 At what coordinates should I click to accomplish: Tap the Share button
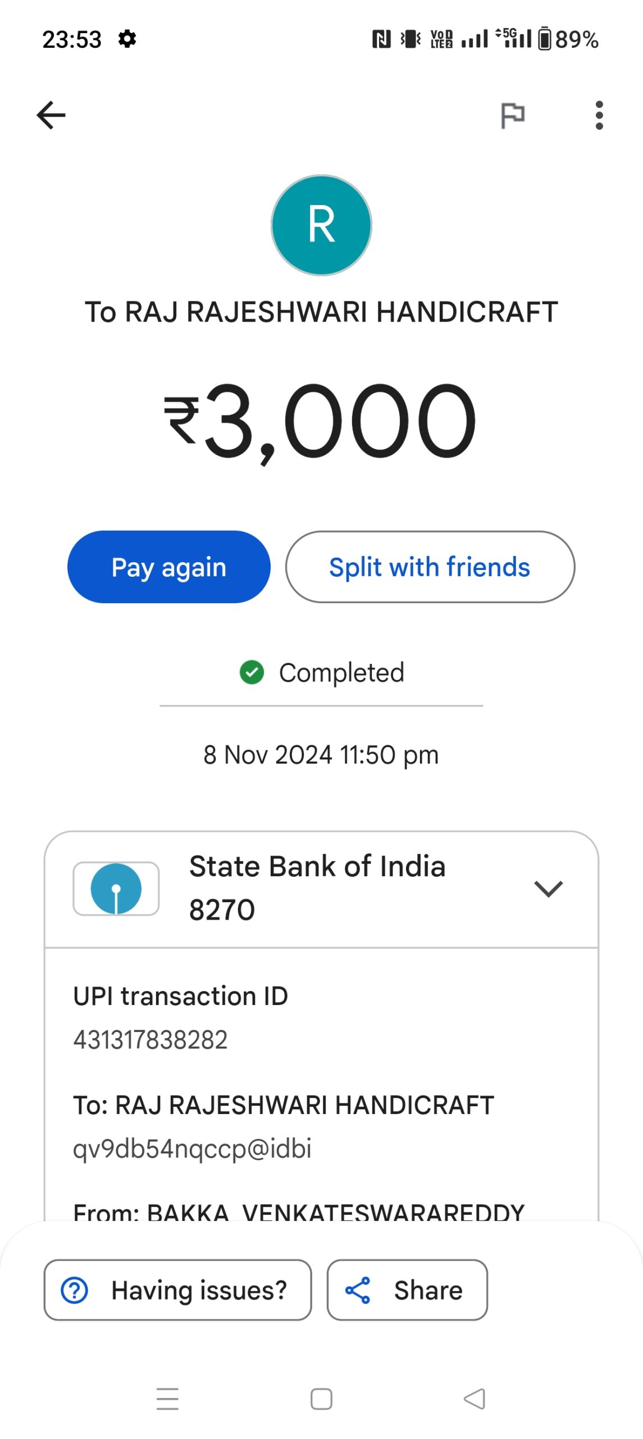pos(407,1290)
